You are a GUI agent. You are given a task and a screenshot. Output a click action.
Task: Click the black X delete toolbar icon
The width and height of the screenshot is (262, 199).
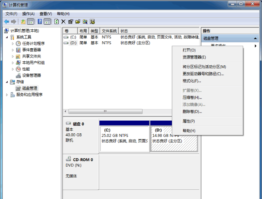tap(64, 22)
